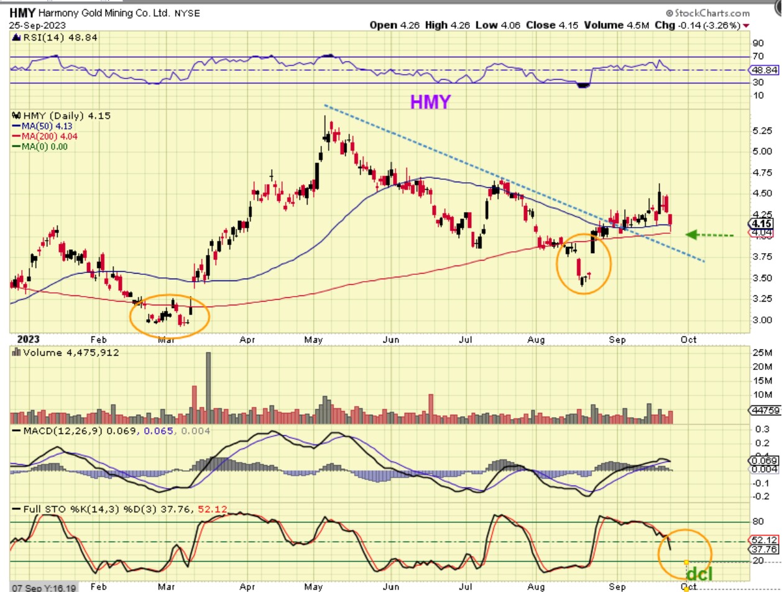This screenshot has width=782, height=592.
Task: Select the Low 4.06 value in header
Action: 498,25
